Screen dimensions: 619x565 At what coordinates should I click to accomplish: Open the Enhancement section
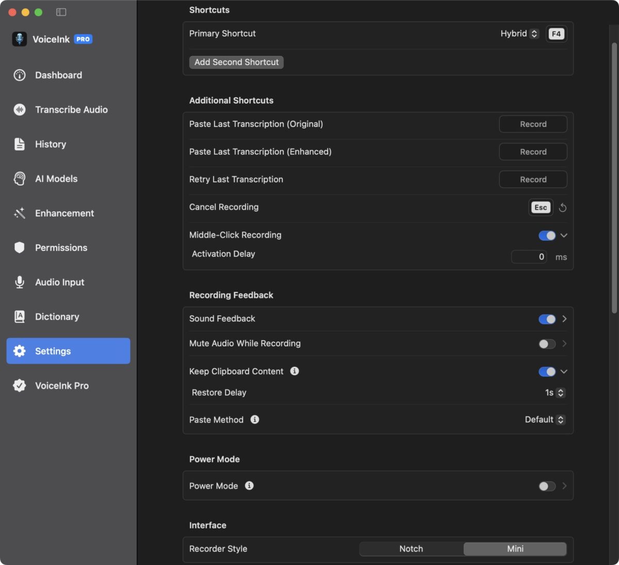click(x=68, y=213)
